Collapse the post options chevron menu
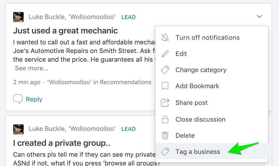279x166 pixels. (x=259, y=17)
